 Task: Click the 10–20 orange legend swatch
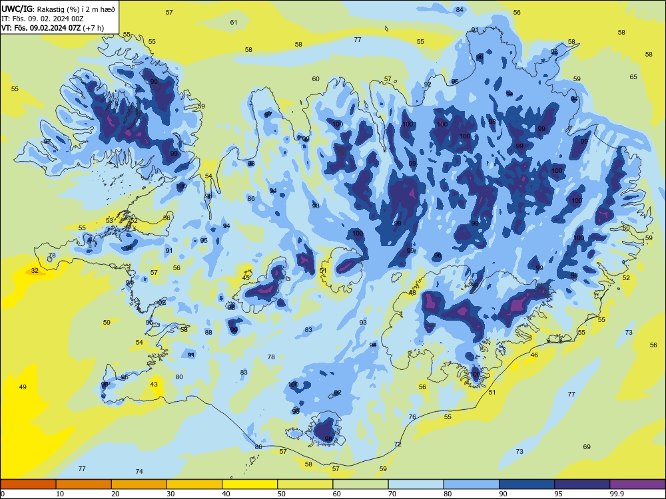click(84, 484)
